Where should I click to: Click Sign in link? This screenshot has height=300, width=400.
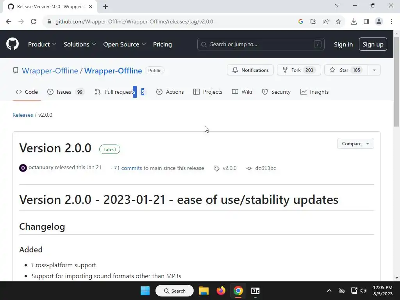coord(343,45)
